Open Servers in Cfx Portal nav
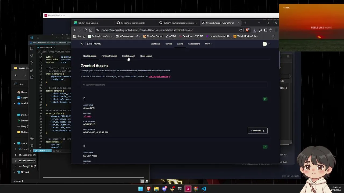This screenshot has height=193, width=344. (169, 44)
